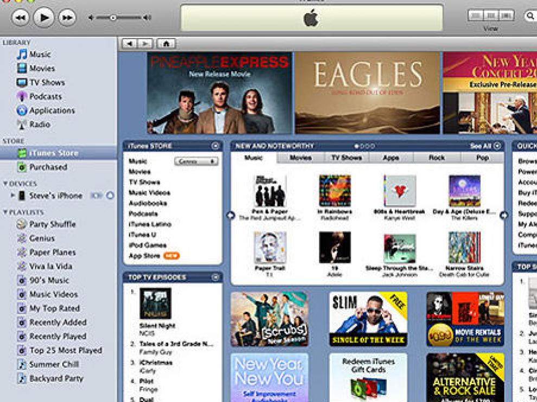Open Recently Played playlist
Image resolution: width=537 pixels, height=402 pixels.
(52, 336)
